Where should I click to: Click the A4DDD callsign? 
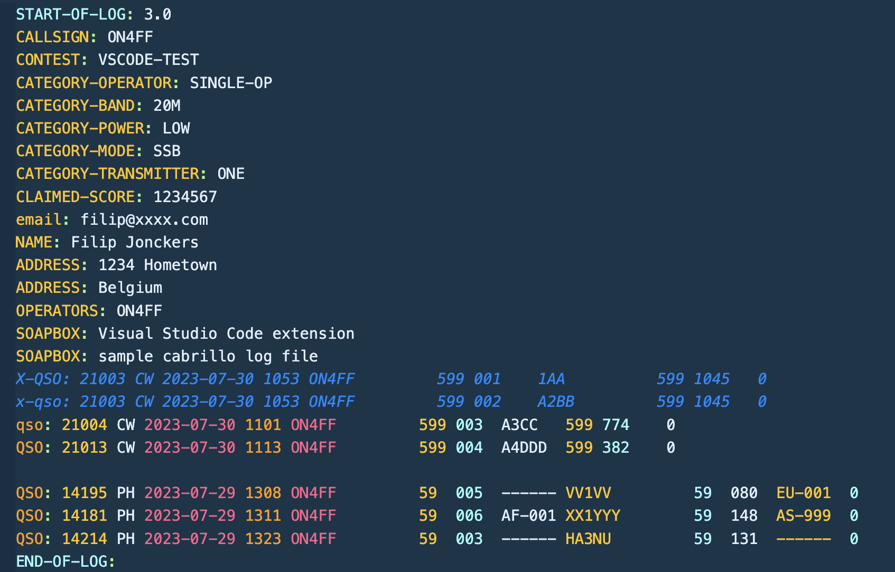[x=524, y=447]
